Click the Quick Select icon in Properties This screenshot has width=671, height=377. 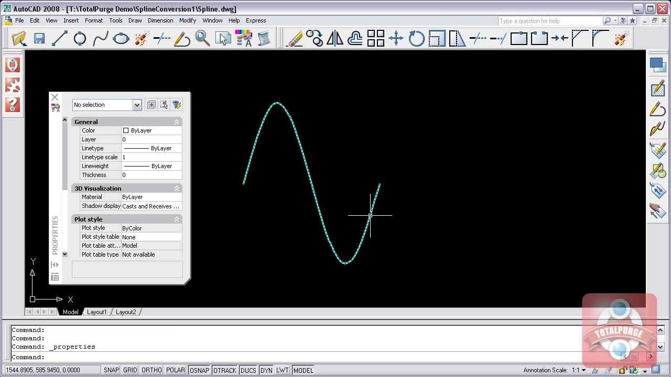click(177, 105)
